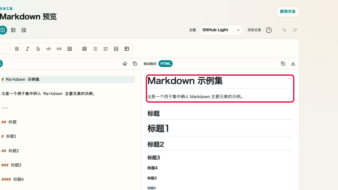Open the GitHub Light theme dropdown

point(221,30)
